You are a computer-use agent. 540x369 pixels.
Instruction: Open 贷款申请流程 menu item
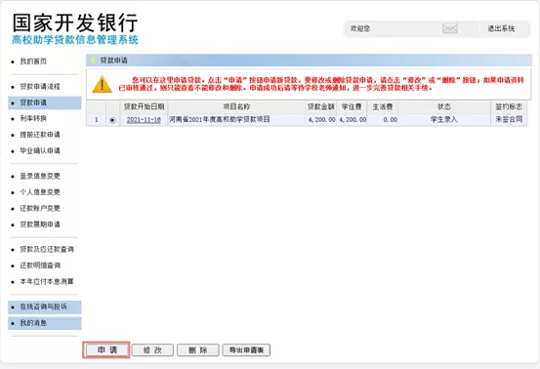[x=40, y=87]
